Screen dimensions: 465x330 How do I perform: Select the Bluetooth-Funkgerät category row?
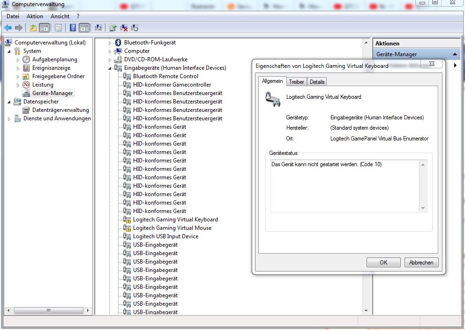150,42
